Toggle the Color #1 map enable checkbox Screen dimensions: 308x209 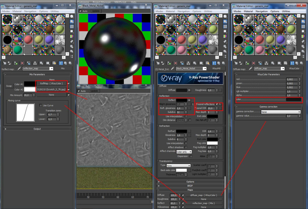coord(69,84)
